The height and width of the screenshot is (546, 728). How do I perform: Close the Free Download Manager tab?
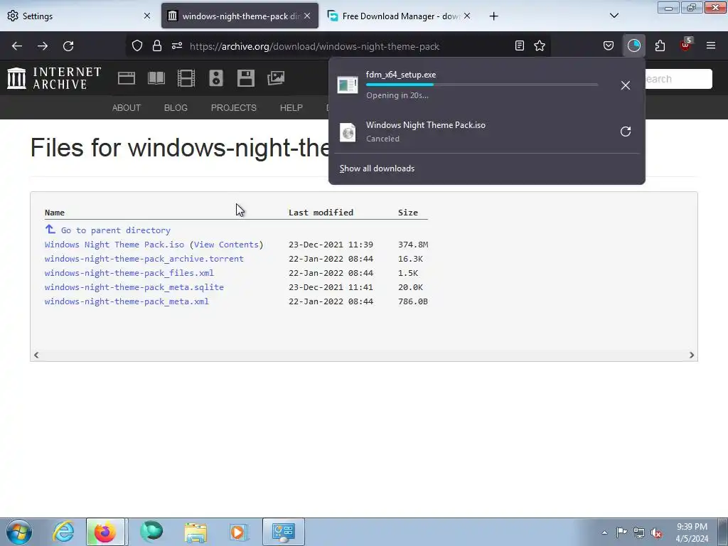point(467,16)
